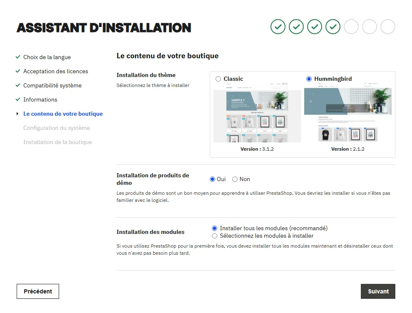Image resolution: width=412 pixels, height=313 pixels.
Task: Click the Suivant button
Action: pyautogui.click(x=378, y=291)
